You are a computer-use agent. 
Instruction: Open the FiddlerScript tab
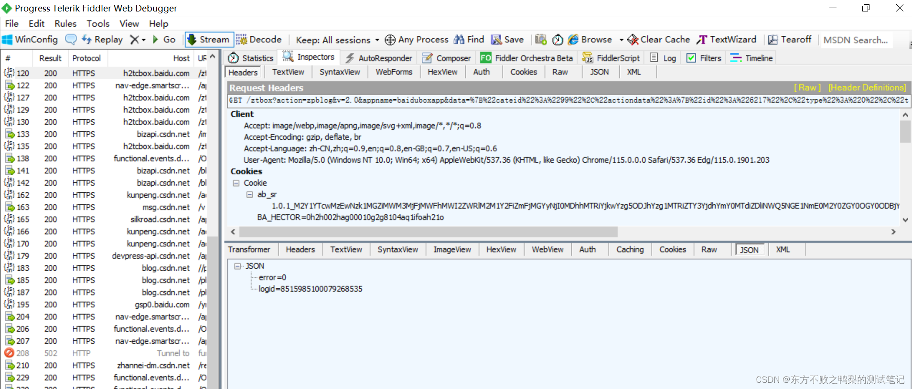tap(611, 58)
